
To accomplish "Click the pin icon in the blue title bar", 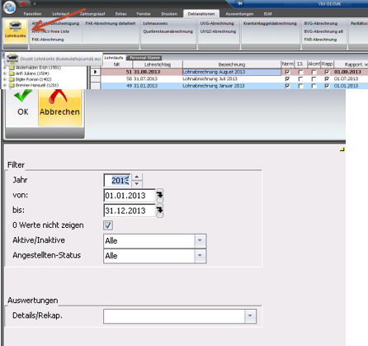I will [240, 3].
